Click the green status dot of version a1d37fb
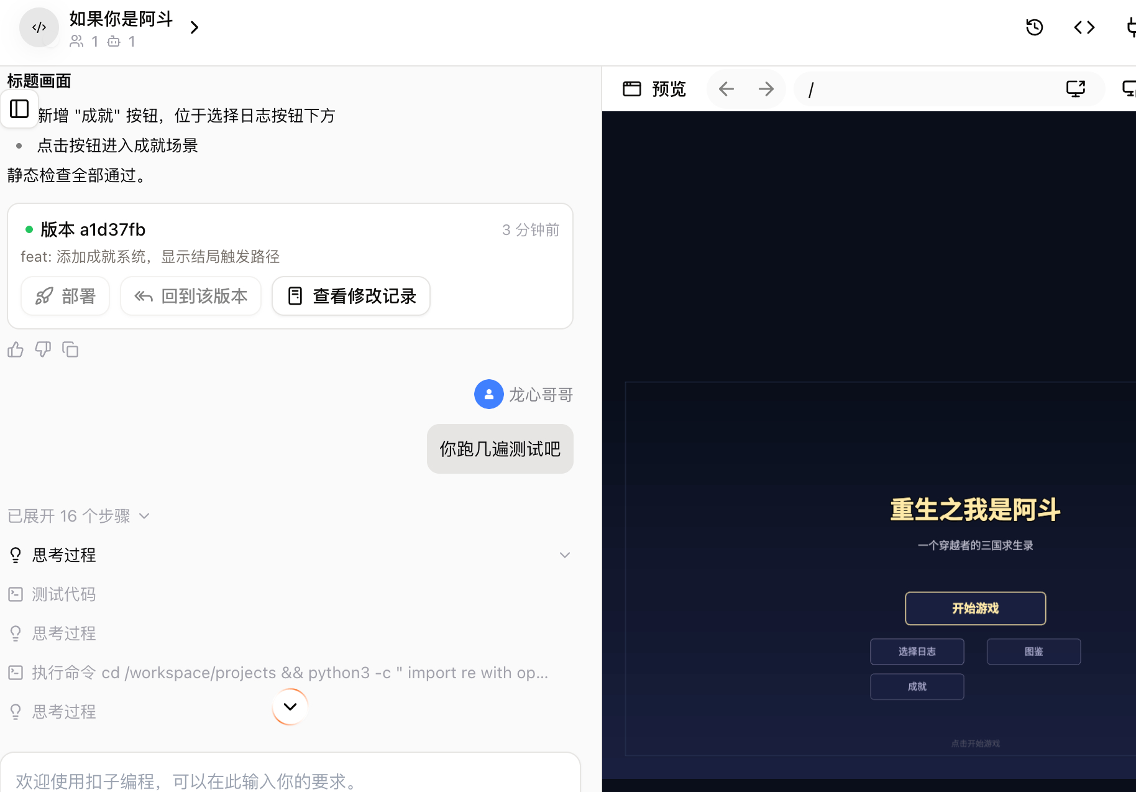Screen dimensions: 1136x792 29,229
